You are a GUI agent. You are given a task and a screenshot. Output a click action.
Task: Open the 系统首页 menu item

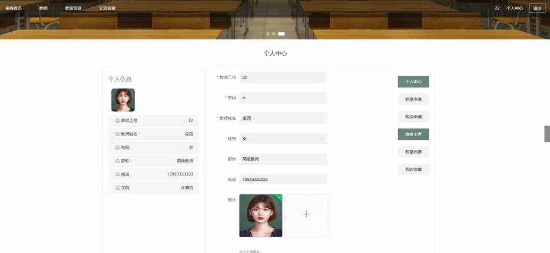(14, 8)
